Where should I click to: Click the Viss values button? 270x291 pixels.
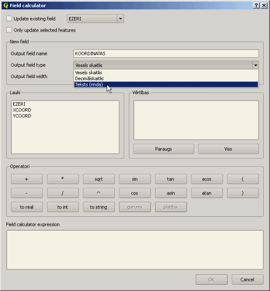tap(228, 149)
